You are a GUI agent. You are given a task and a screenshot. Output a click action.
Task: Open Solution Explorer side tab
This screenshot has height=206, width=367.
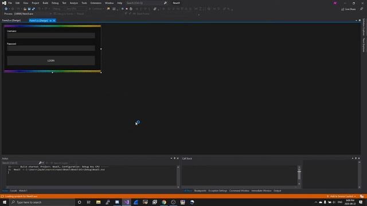click(364, 27)
